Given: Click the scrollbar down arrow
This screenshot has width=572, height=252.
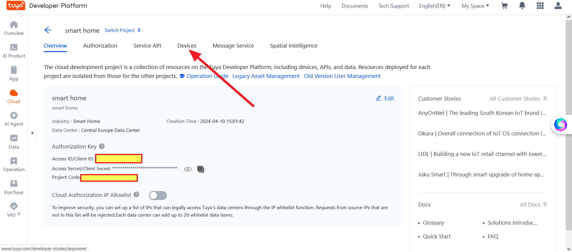Looking at the screenshot, I should pyautogui.click(x=569, y=249).
